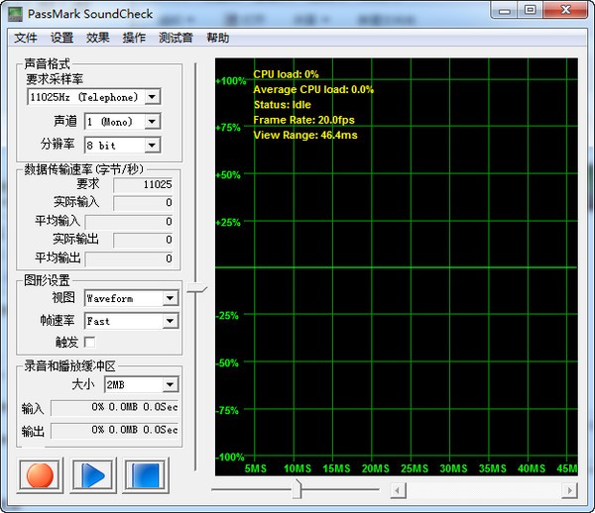This screenshot has width=595, height=513.
Task: Click the +100% axis label
Action: [x=231, y=80]
